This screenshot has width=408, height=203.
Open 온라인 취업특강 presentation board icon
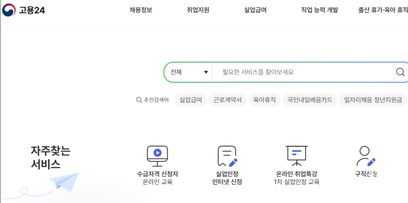pos(297,156)
